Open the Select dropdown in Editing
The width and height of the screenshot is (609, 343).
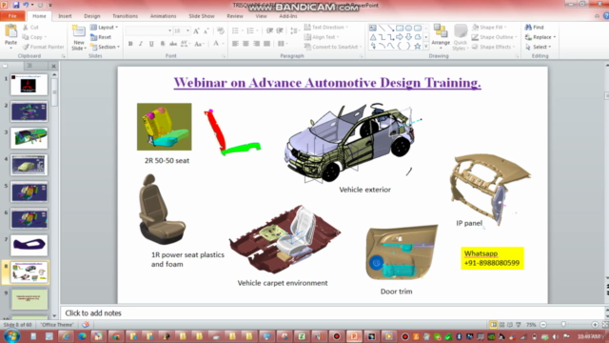(x=538, y=47)
